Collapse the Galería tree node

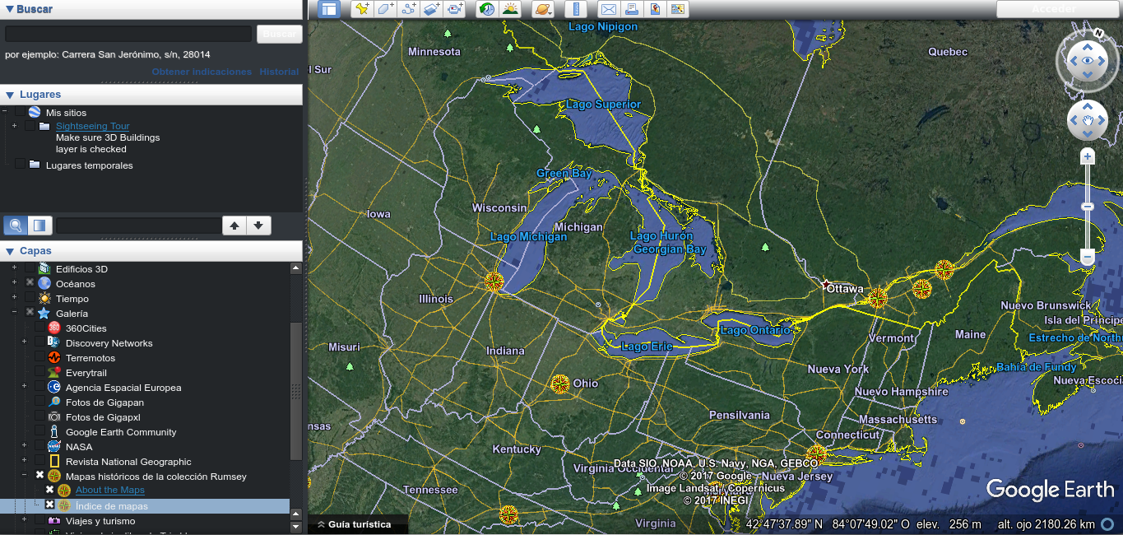(x=14, y=314)
